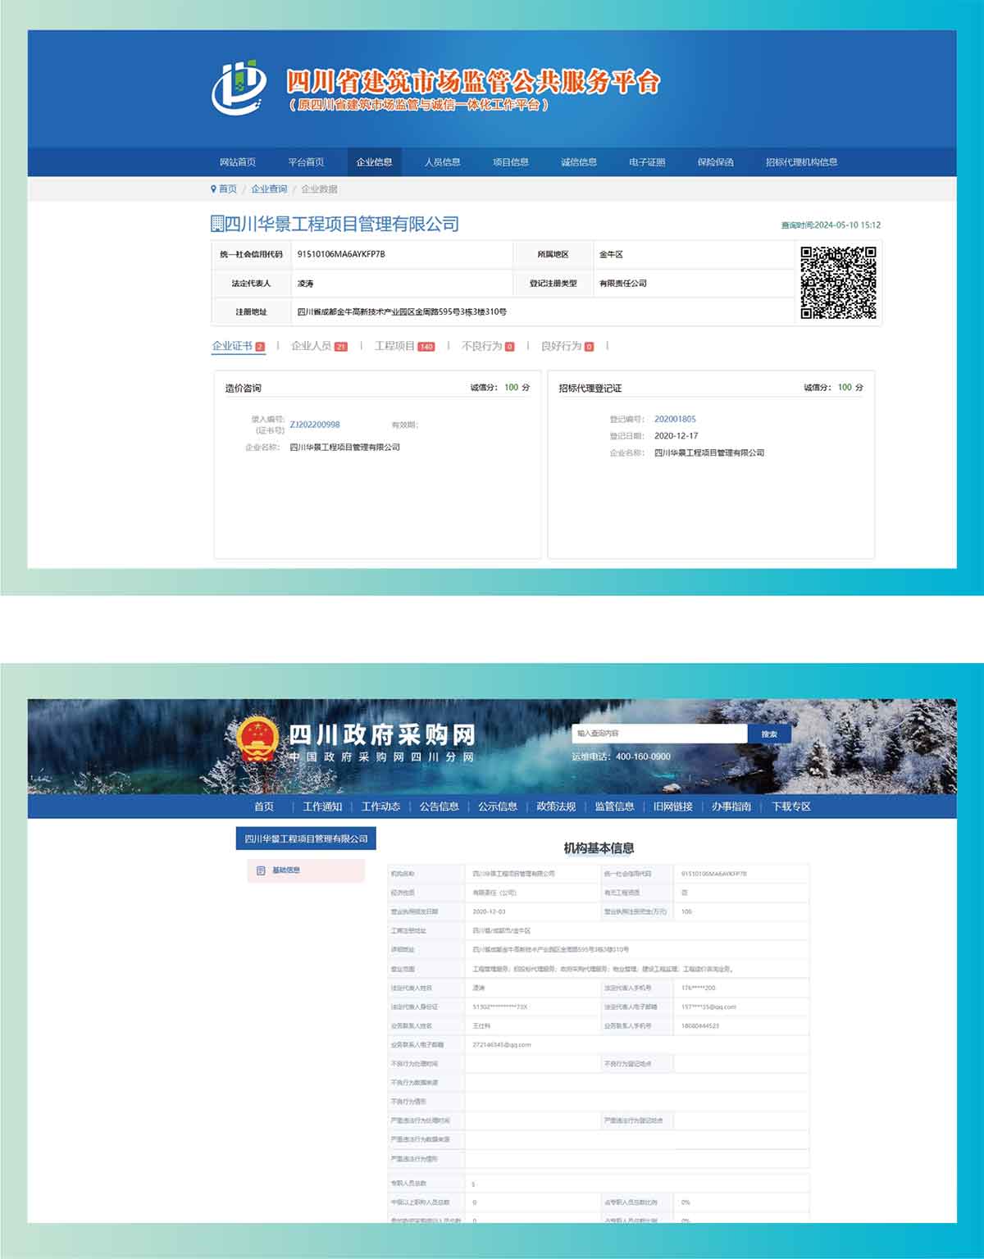Image resolution: width=984 pixels, height=1259 pixels.
Task: Open the 下载专区 menu item
Action: coord(791,807)
